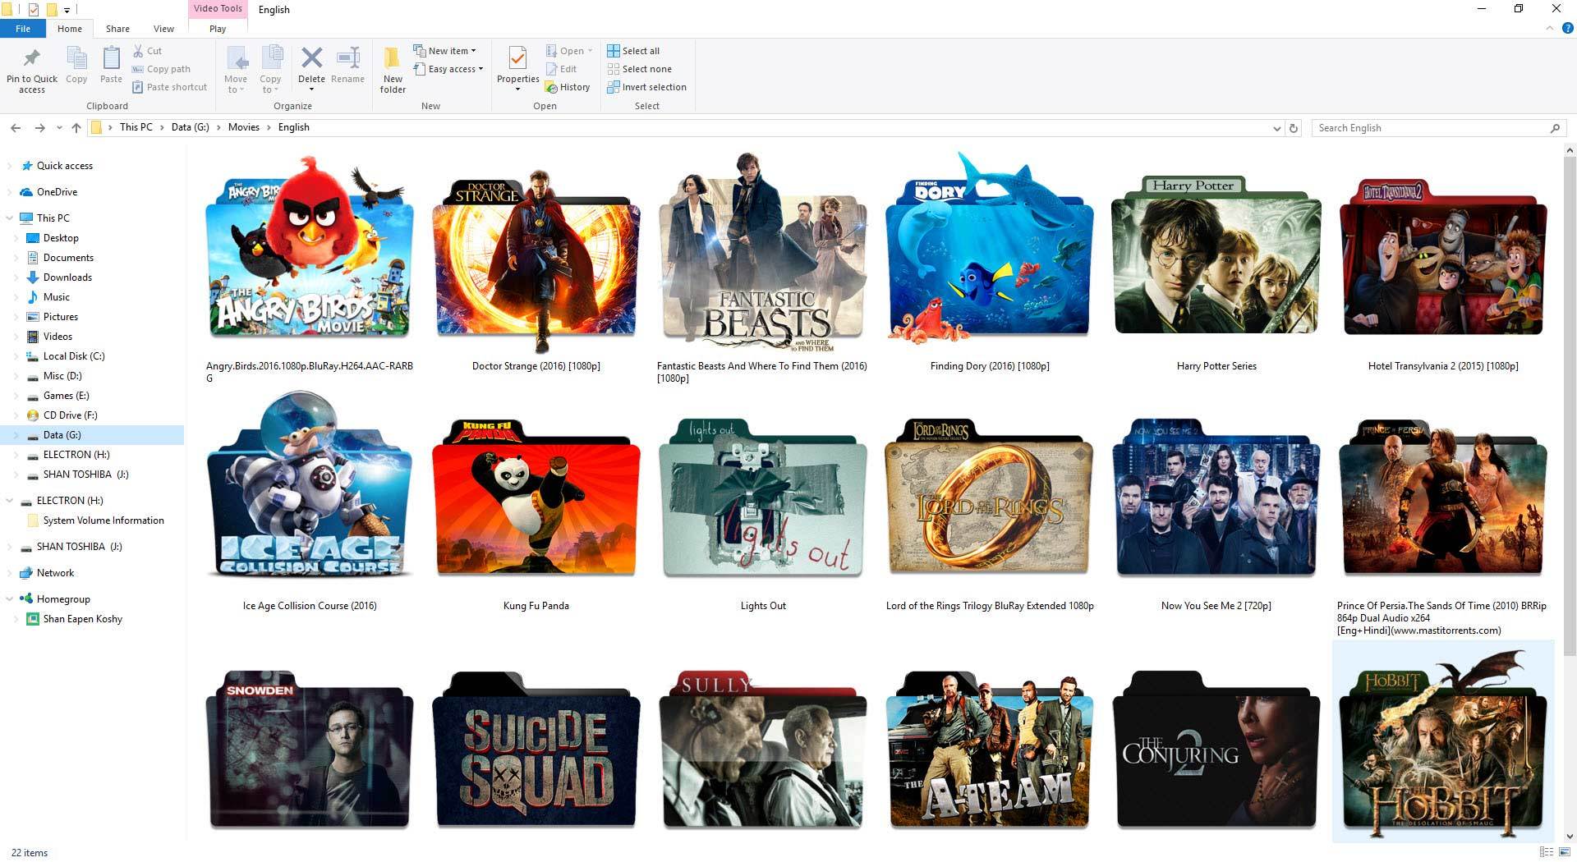Expand the Move to dropdown
The image size is (1577, 862).
coord(236,69)
